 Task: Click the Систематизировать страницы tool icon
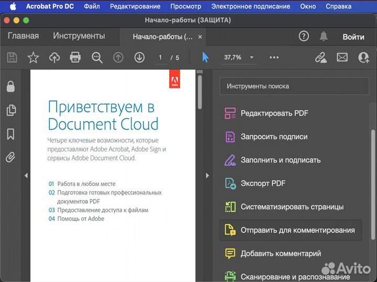[x=230, y=207]
